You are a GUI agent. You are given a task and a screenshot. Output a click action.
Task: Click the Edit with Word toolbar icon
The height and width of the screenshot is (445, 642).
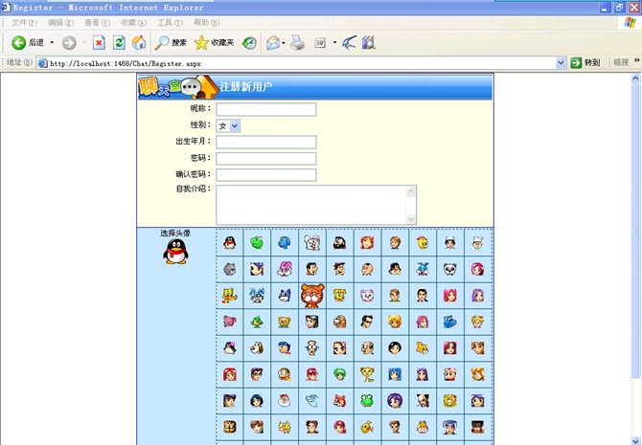coord(320,42)
